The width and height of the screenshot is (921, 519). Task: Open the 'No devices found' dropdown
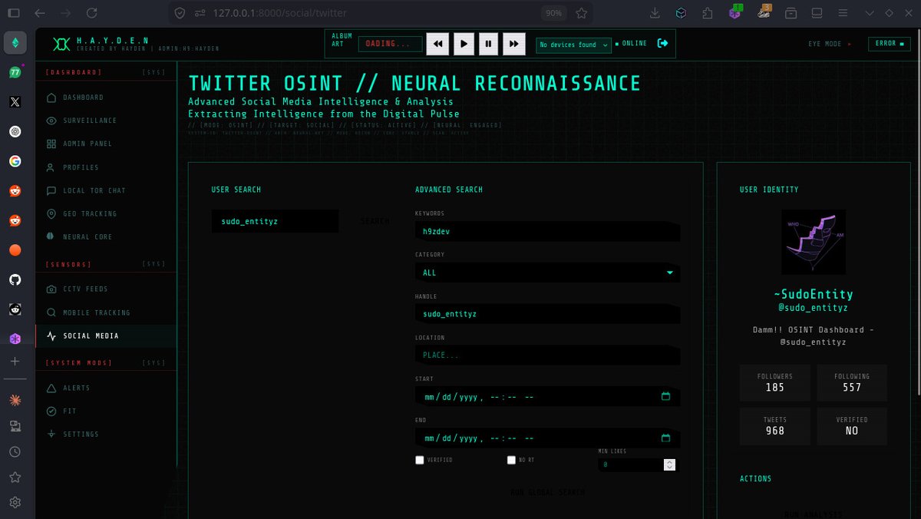tap(573, 45)
